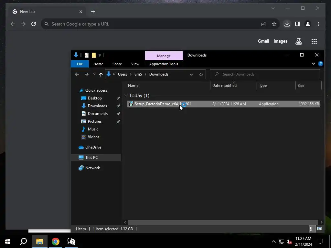The image size is (331, 248).
Task: Open Downloads in the navigation pane
Action: pyautogui.click(x=97, y=106)
